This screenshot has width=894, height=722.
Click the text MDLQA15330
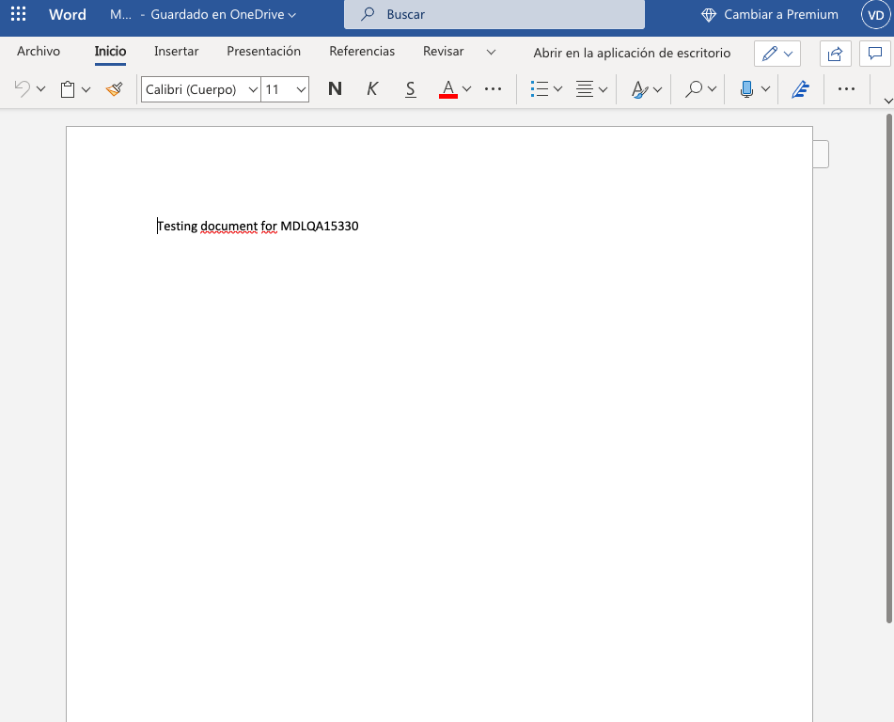(320, 226)
